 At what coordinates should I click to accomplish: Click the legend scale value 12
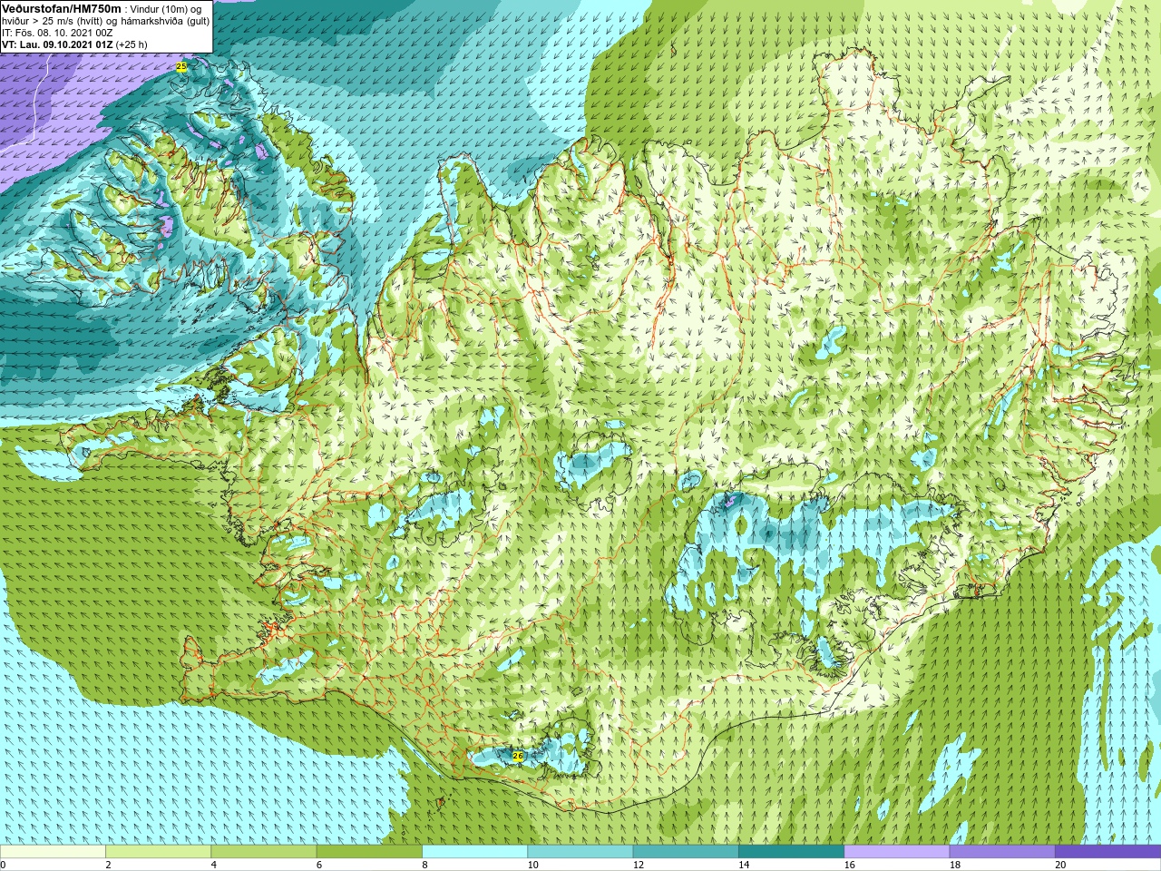point(639,865)
